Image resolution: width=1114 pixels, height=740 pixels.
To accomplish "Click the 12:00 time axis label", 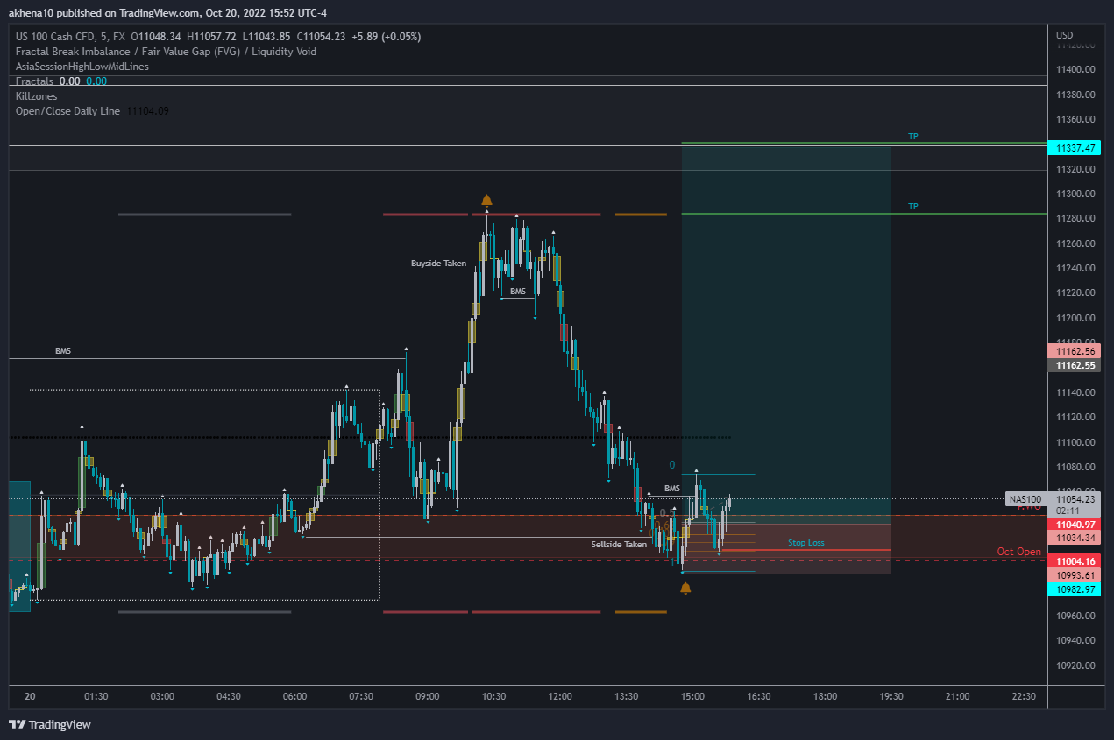I will click(x=560, y=697).
